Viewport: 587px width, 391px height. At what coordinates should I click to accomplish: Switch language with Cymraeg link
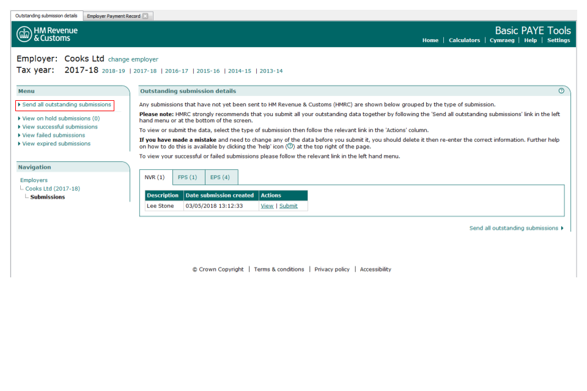pos(502,40)
